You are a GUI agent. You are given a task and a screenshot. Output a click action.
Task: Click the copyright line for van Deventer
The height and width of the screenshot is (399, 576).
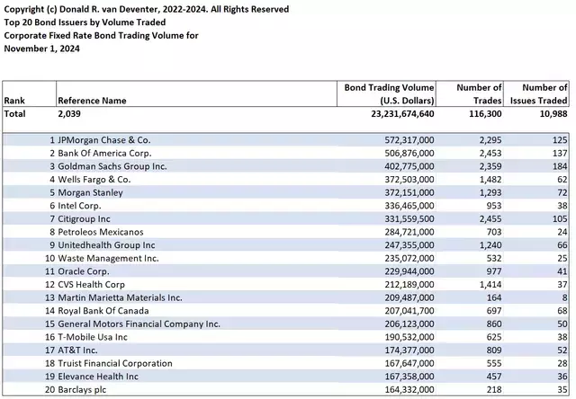point(147,9)
